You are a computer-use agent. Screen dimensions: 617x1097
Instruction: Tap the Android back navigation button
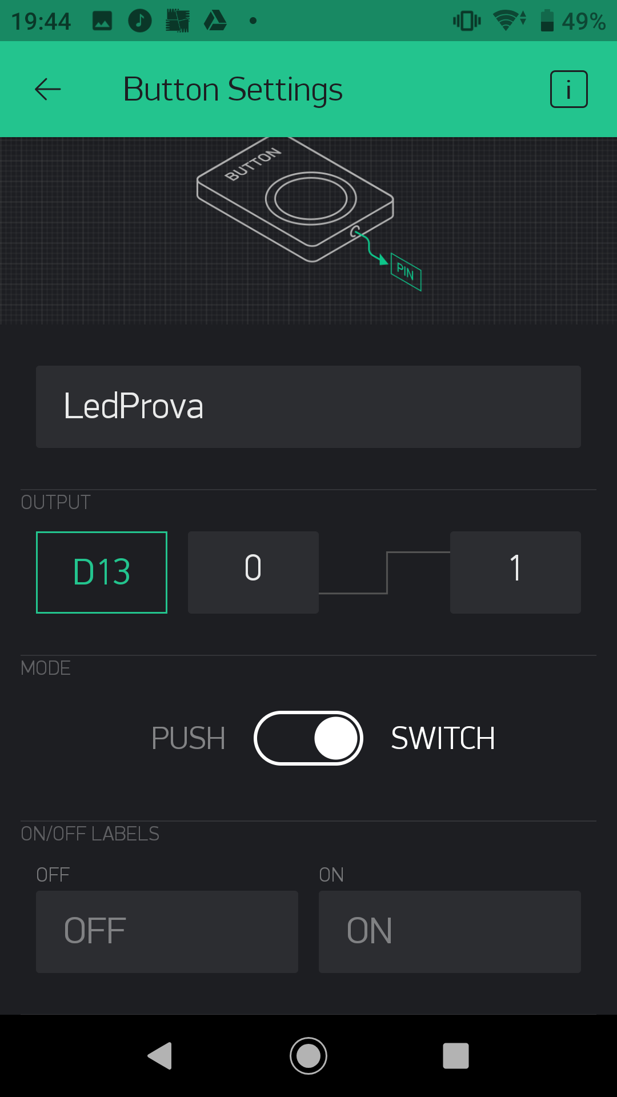click(160, 1056)
